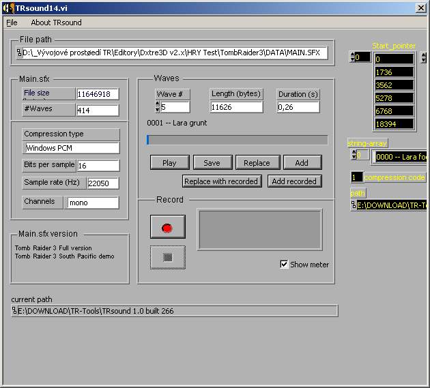Click the Start_pointer value 5278

pos(394,98)
